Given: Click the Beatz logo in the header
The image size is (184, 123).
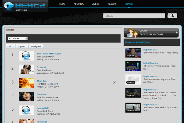Looking at the screenshot, I should pos(25,6).
